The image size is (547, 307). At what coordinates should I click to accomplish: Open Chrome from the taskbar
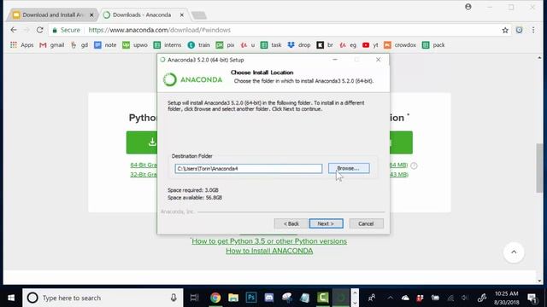click(215, 298)
